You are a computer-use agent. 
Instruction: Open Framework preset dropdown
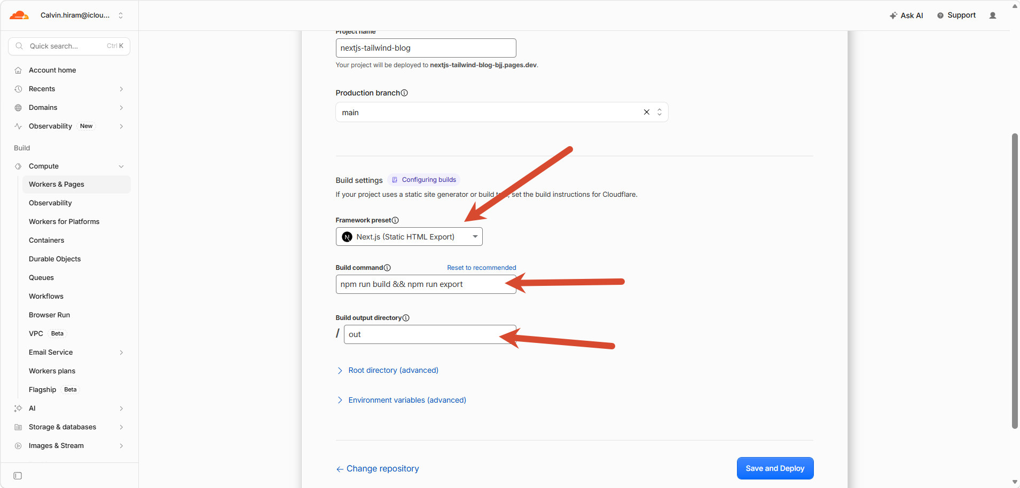pyautogui.click(x=409, y=237)
